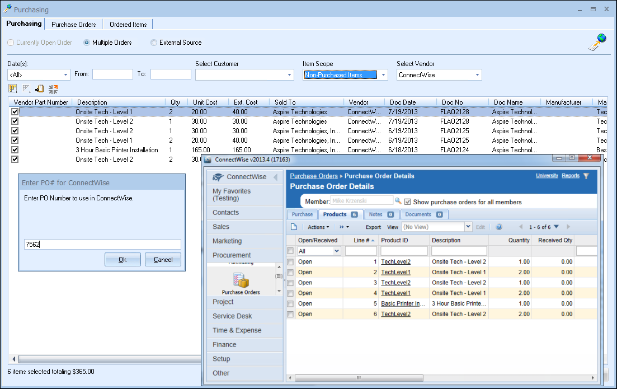Image resolution: width=617 pixels, height=389 pixels.
Task: Click Cancel in the Enter PO# dialog
Action: pyautogui.click(x=163, y=260)
